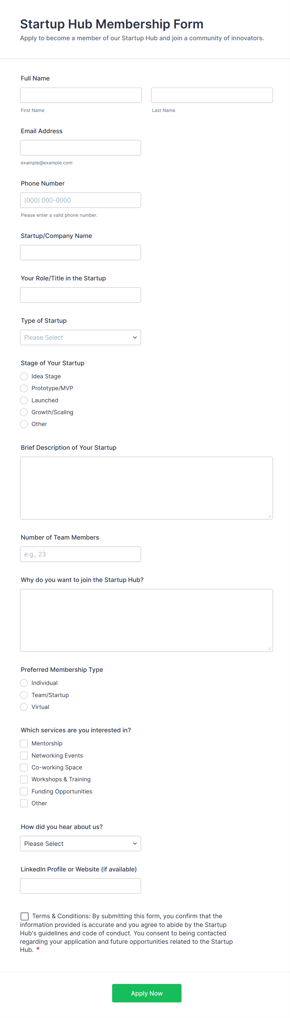Select the Team/Startup membership type

coord(24,695)
